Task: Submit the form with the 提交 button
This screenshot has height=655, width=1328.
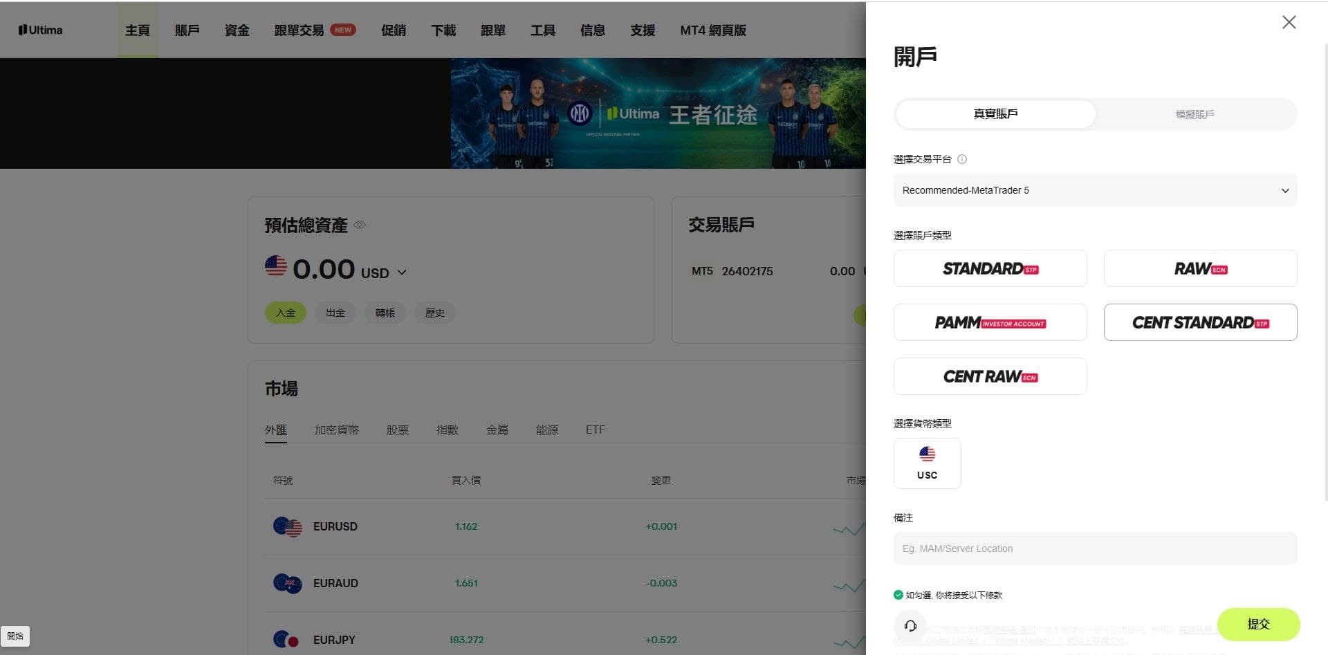Action: click(x=1258, y=624)
